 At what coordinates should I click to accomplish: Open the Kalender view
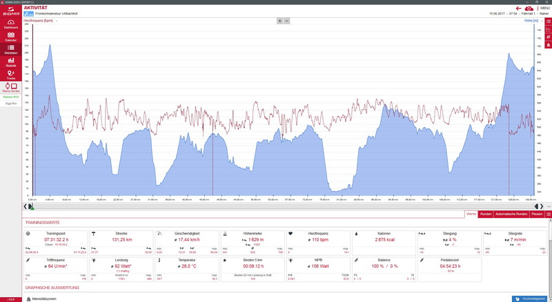[x=10, y=36]
